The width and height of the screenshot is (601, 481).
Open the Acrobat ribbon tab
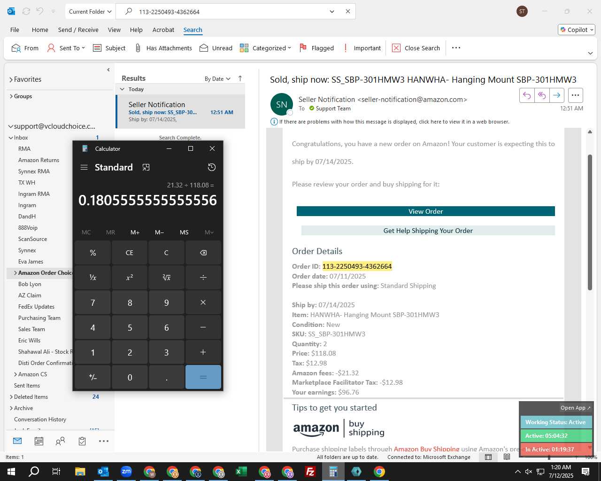163,30
